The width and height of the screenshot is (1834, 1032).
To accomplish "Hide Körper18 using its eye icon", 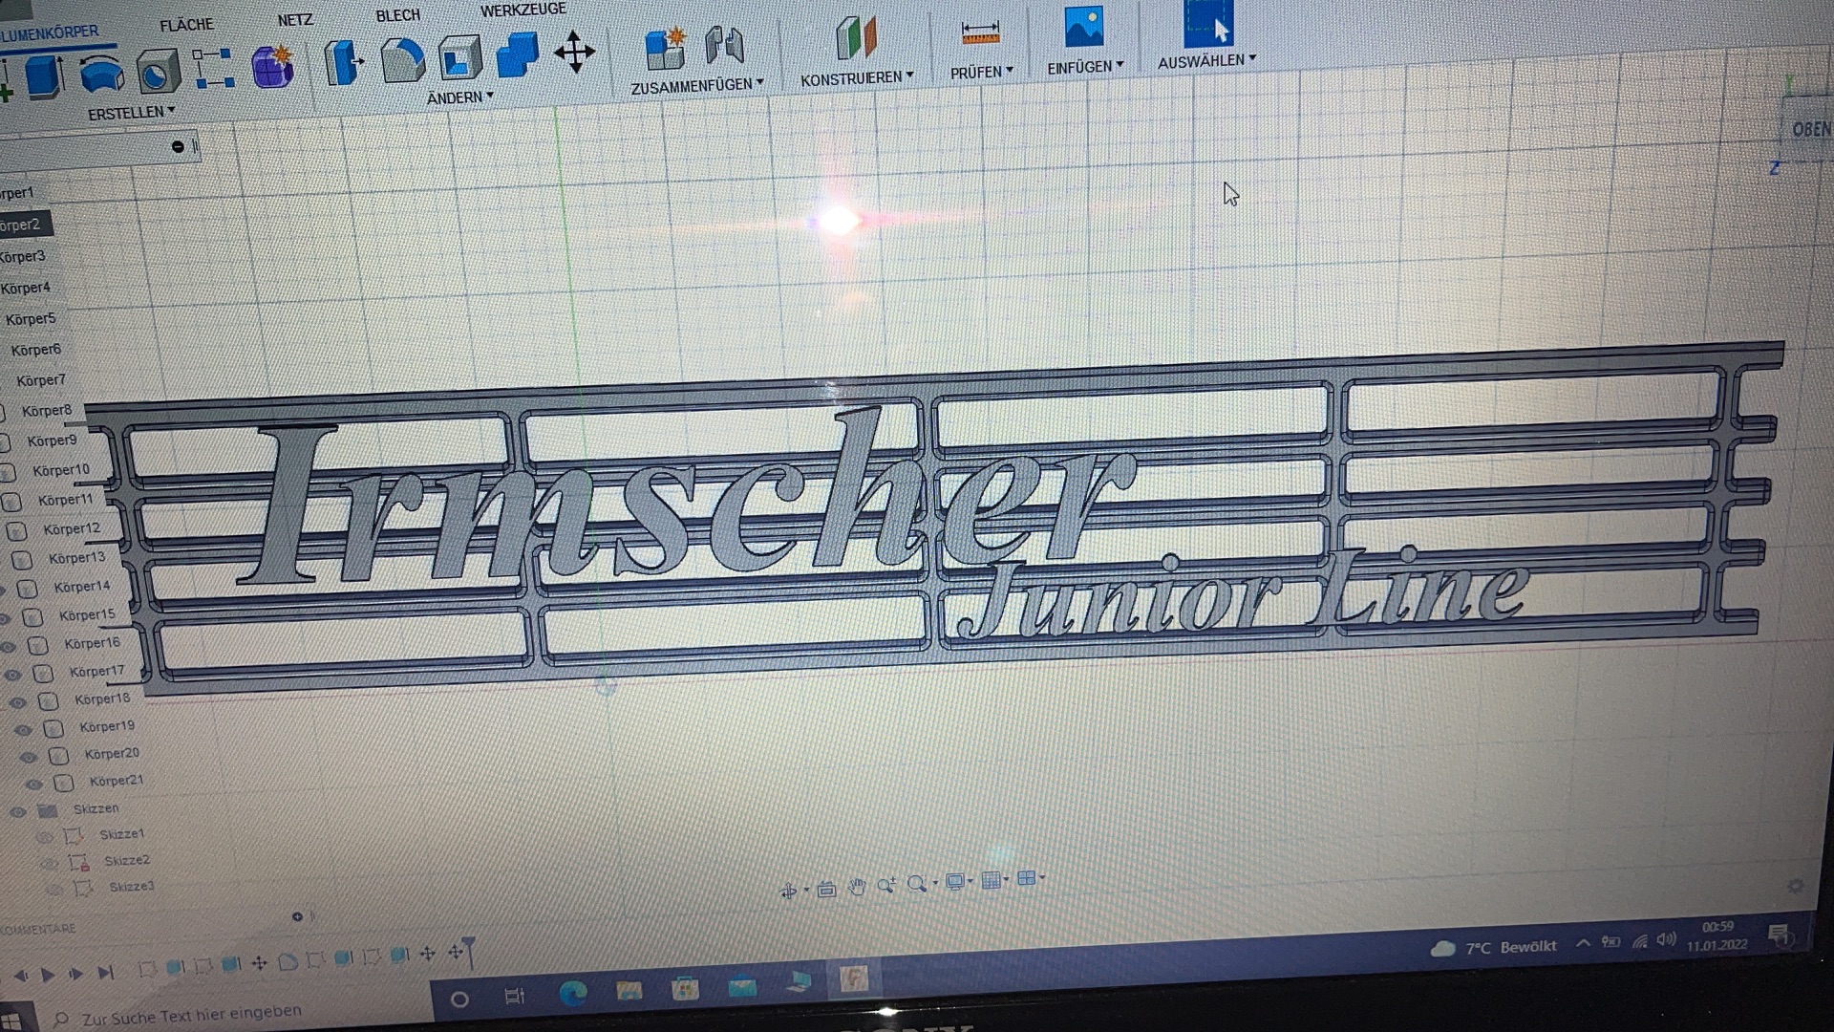I will coord(18,702).
